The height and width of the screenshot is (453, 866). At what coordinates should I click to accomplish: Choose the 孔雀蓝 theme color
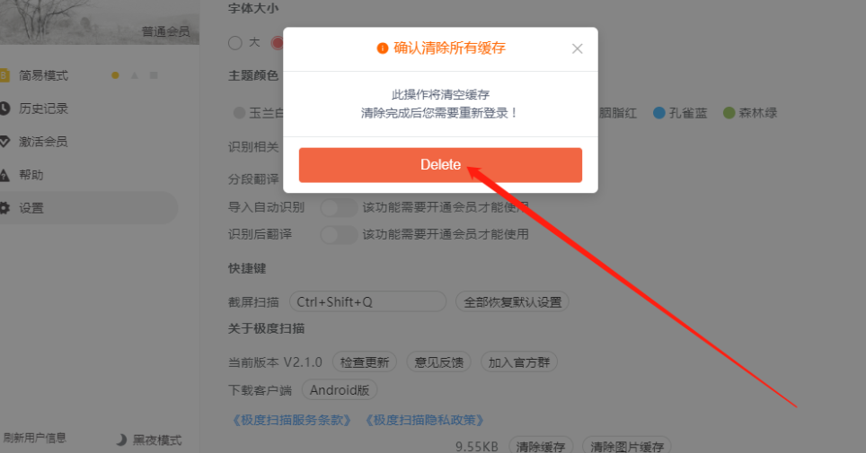tap(680, 113)
